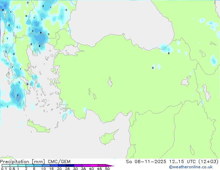This screenshot has height=170, width=220.
Task: Click the '12..15 UTC' time range text
Action: 183,162
